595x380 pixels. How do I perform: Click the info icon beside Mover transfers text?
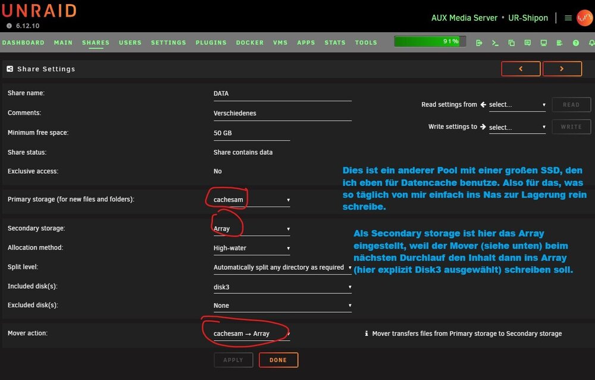point(366,334)
